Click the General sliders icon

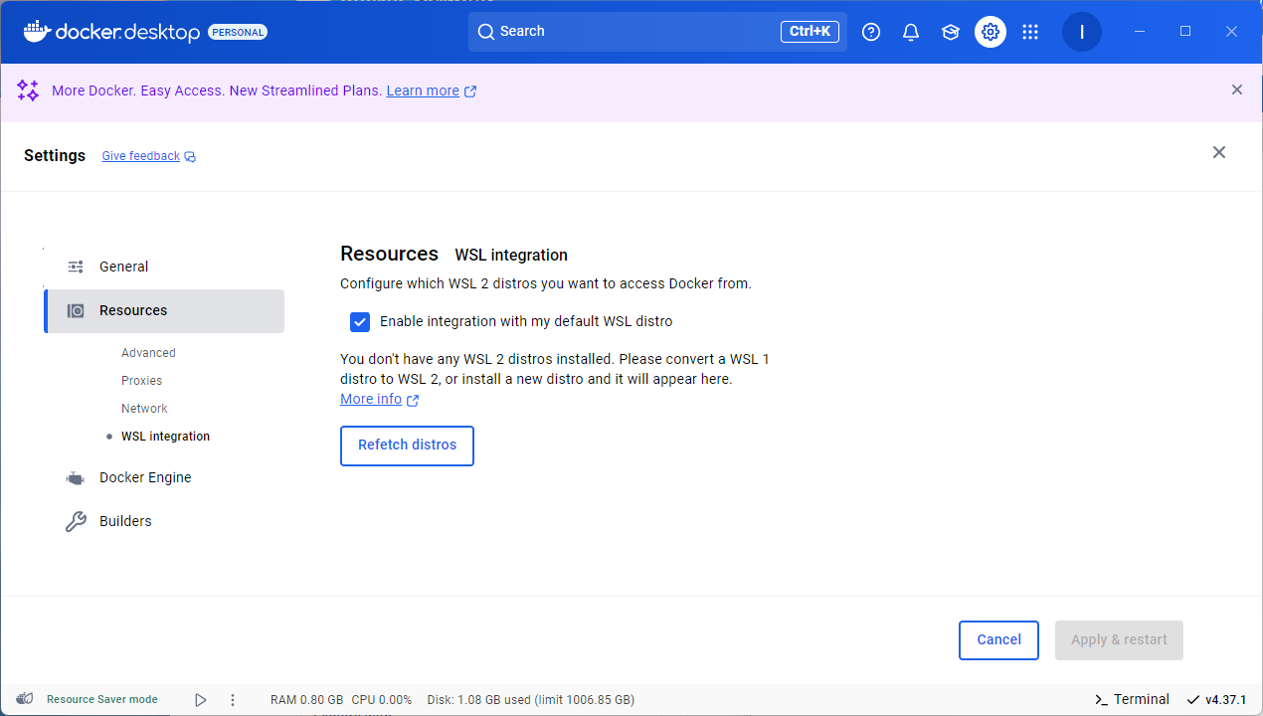pyautogui.click(x=76, y=267)
